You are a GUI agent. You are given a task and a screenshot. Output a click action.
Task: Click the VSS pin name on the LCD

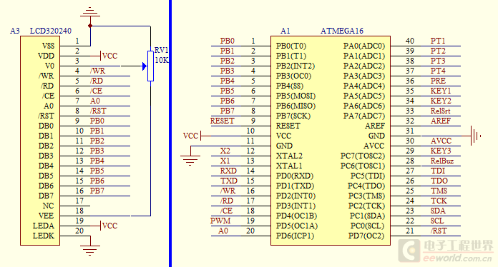pyautogui.click(x=48, y=46)
